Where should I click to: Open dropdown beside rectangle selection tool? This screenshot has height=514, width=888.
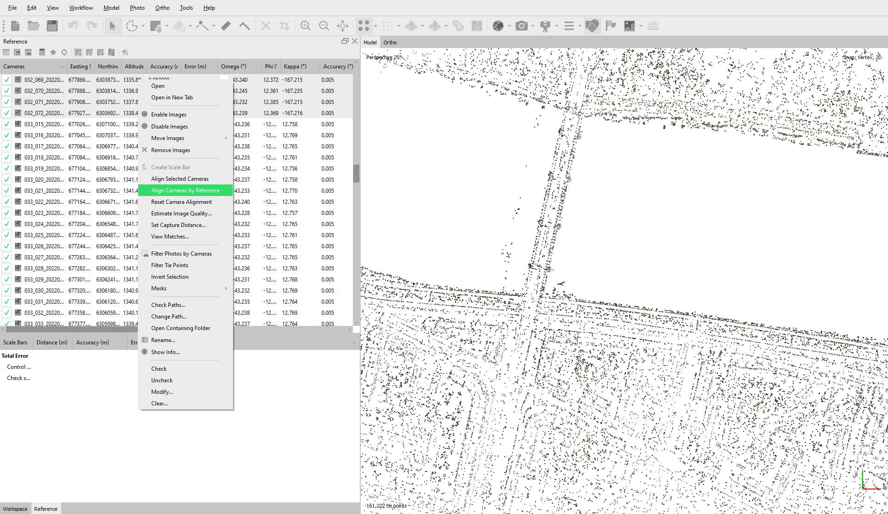point(166,26)
